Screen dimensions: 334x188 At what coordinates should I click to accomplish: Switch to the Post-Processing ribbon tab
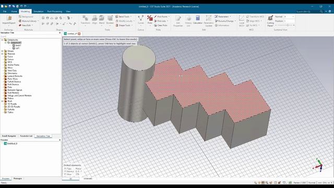(x=54, y=11)
